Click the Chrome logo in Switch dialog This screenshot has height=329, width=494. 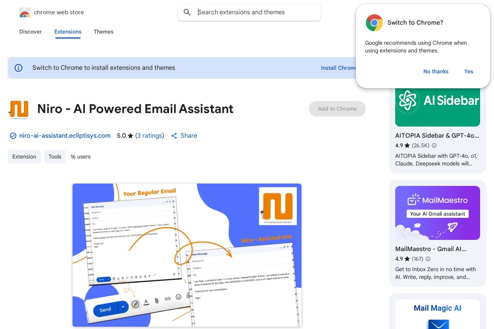374,23
